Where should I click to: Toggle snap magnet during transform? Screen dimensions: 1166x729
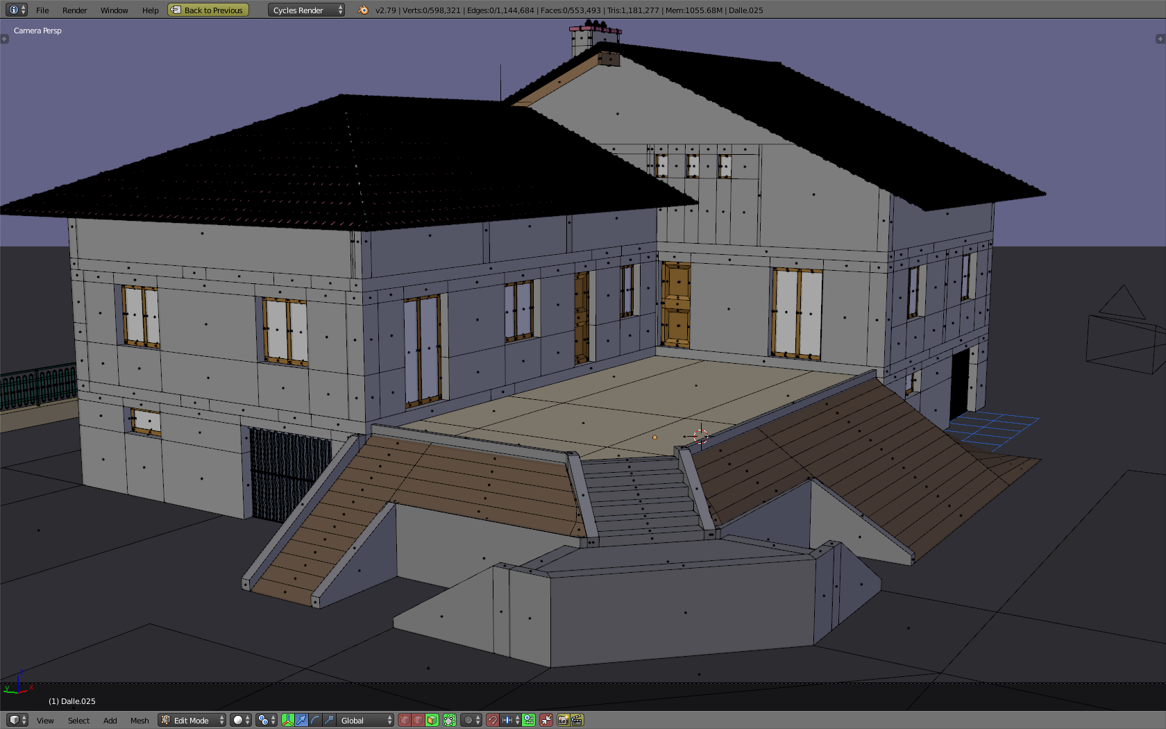[492, 720]
